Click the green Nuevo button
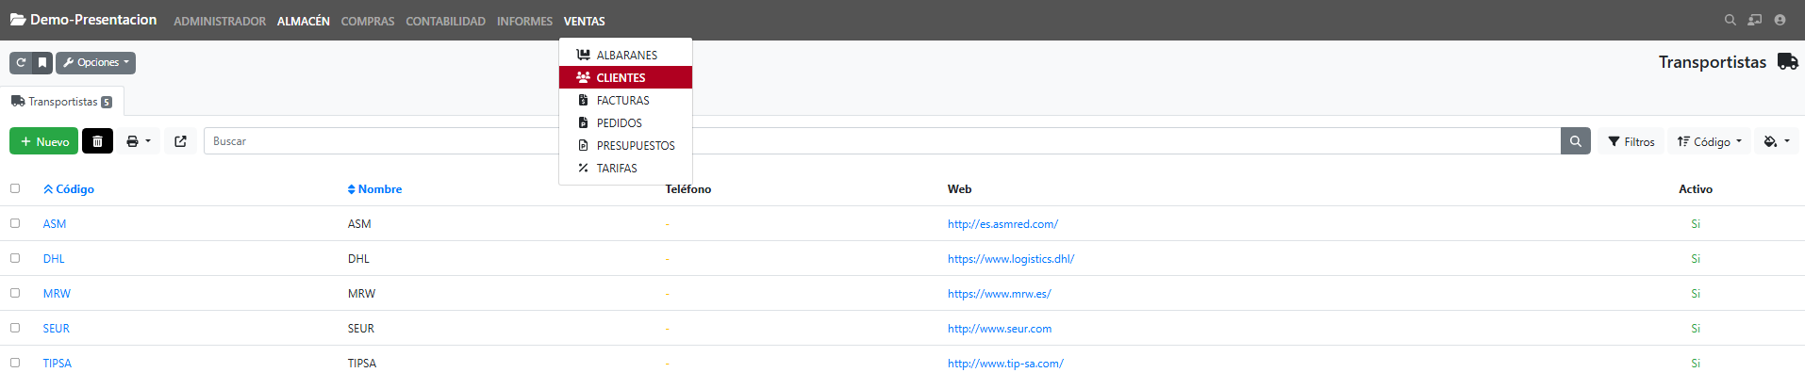The image size is (1805, 389). tap(44, 141)
